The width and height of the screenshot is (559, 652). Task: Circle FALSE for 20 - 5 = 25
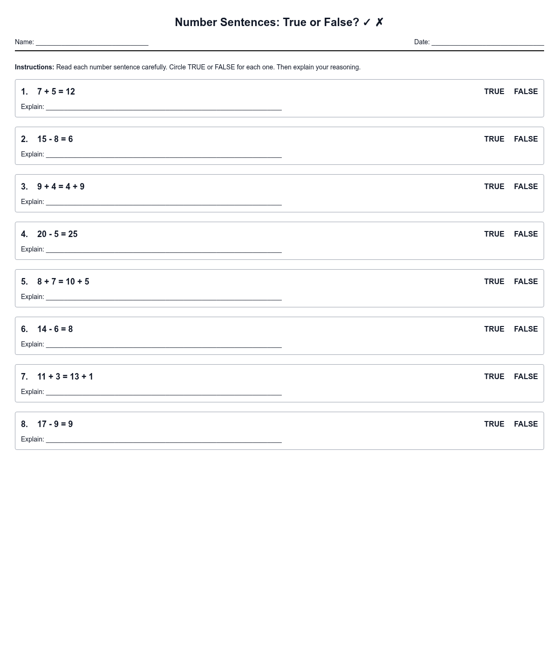click(525, 234)
